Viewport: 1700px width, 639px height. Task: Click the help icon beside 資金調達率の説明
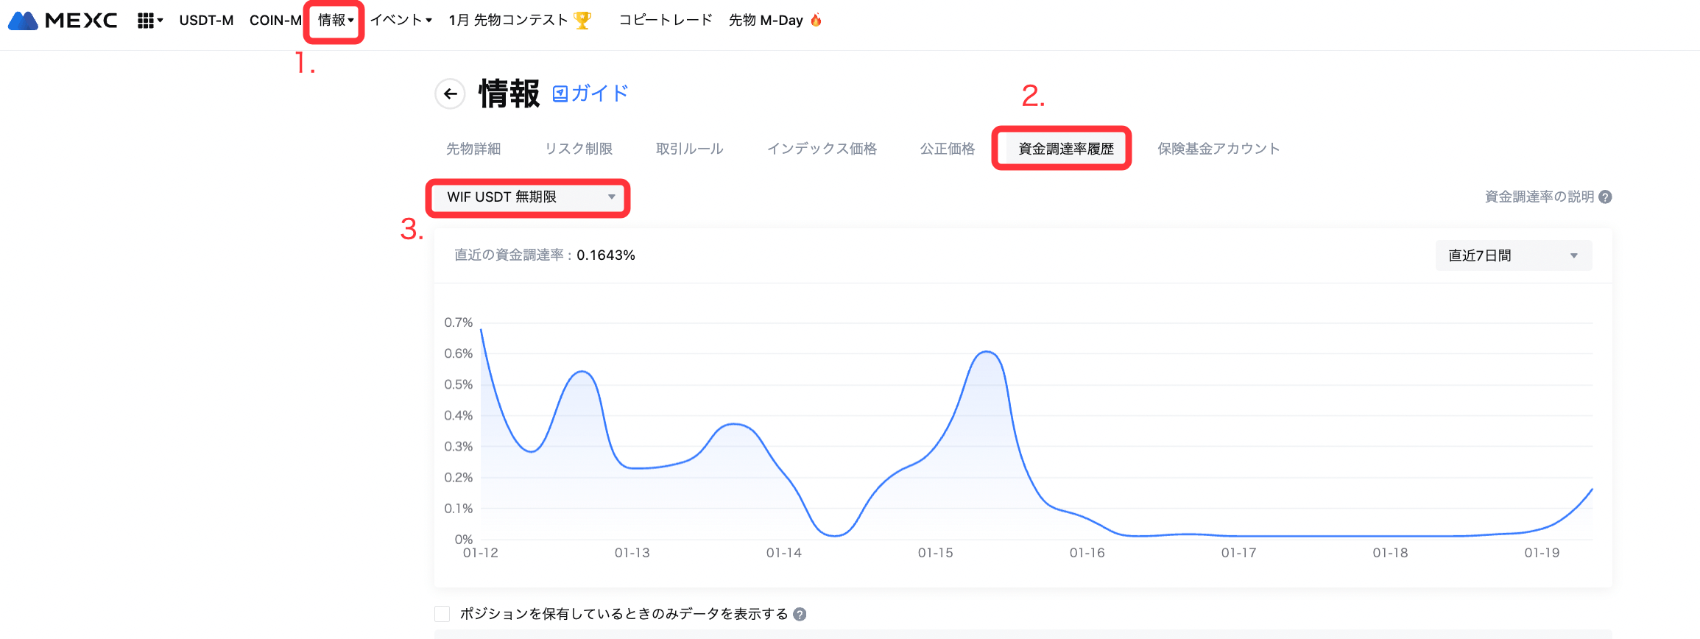(x=1606, y=197)
